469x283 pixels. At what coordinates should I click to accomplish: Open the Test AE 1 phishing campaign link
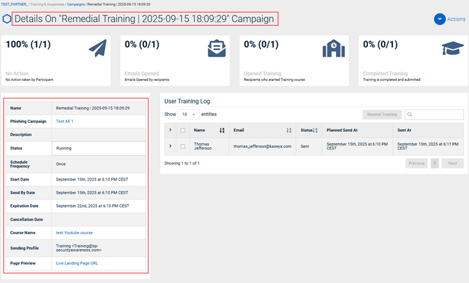(x=64, y=121)
